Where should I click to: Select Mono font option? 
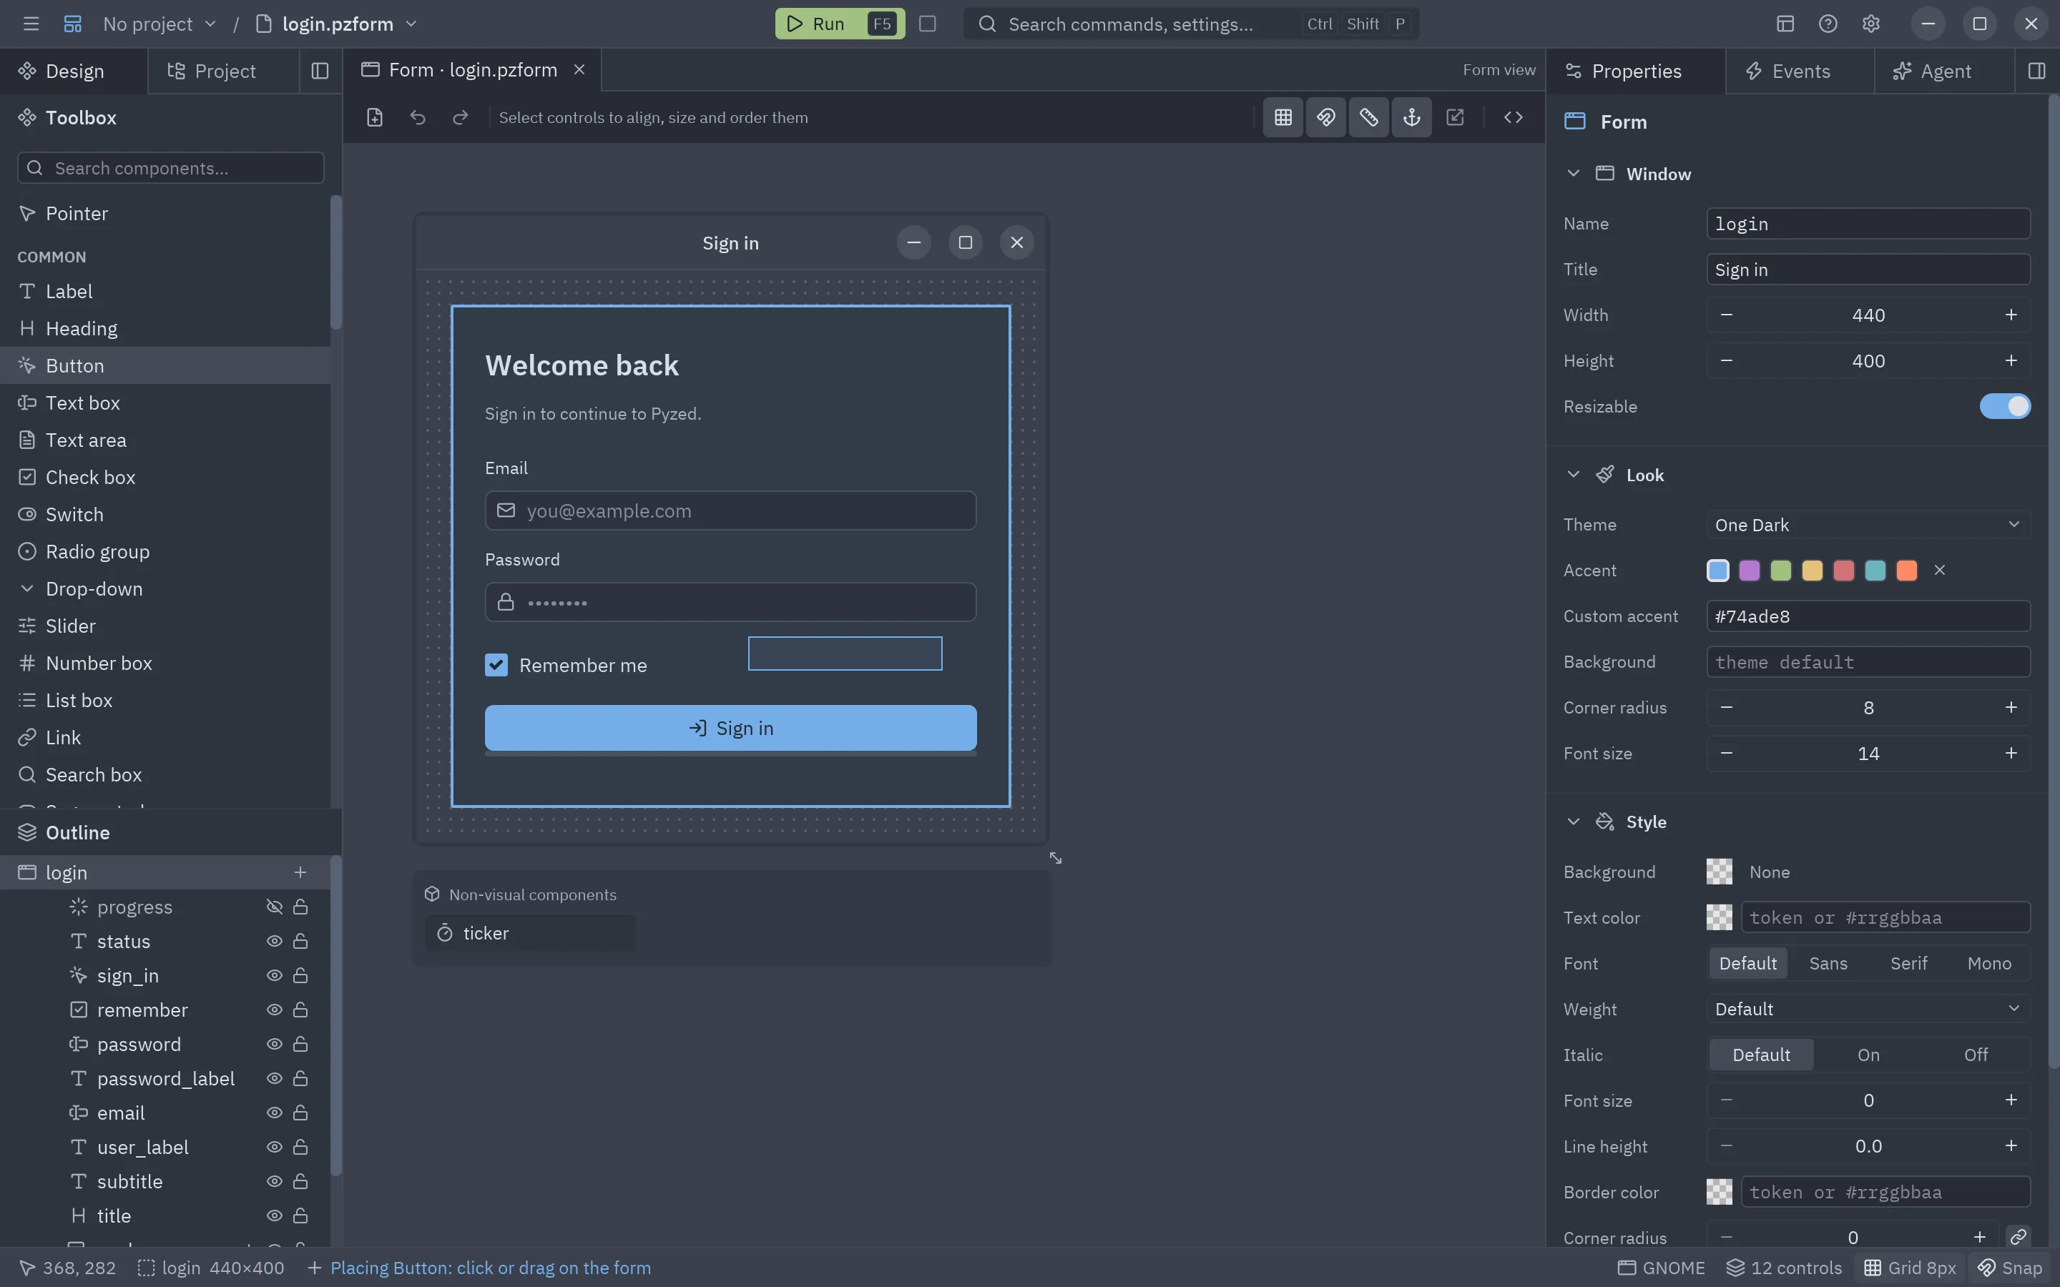click(x=1988, y=962)
